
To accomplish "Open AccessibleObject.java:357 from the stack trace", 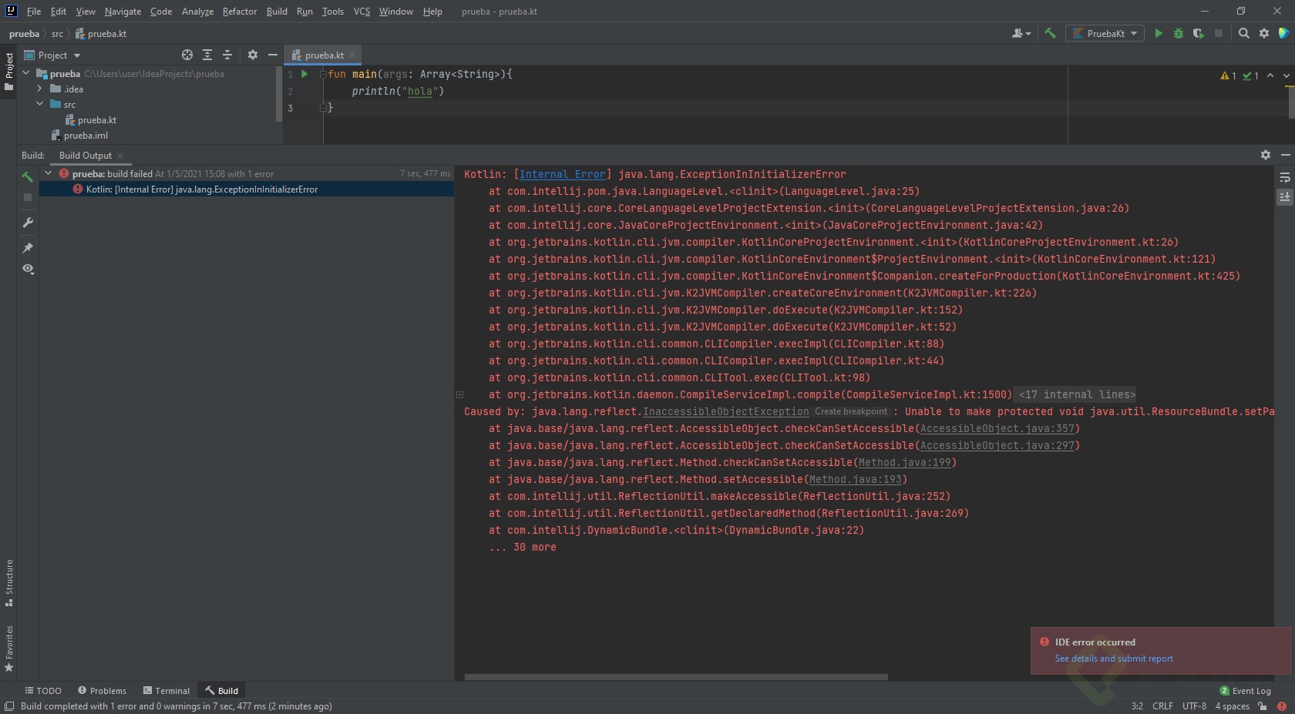I will pos(998,428).
